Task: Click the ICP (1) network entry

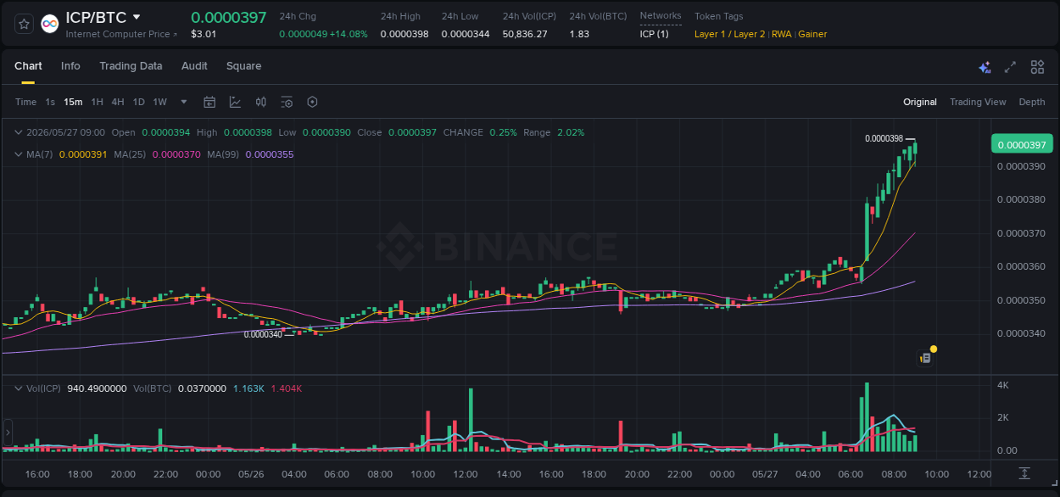Action: (x=654, y=34)
